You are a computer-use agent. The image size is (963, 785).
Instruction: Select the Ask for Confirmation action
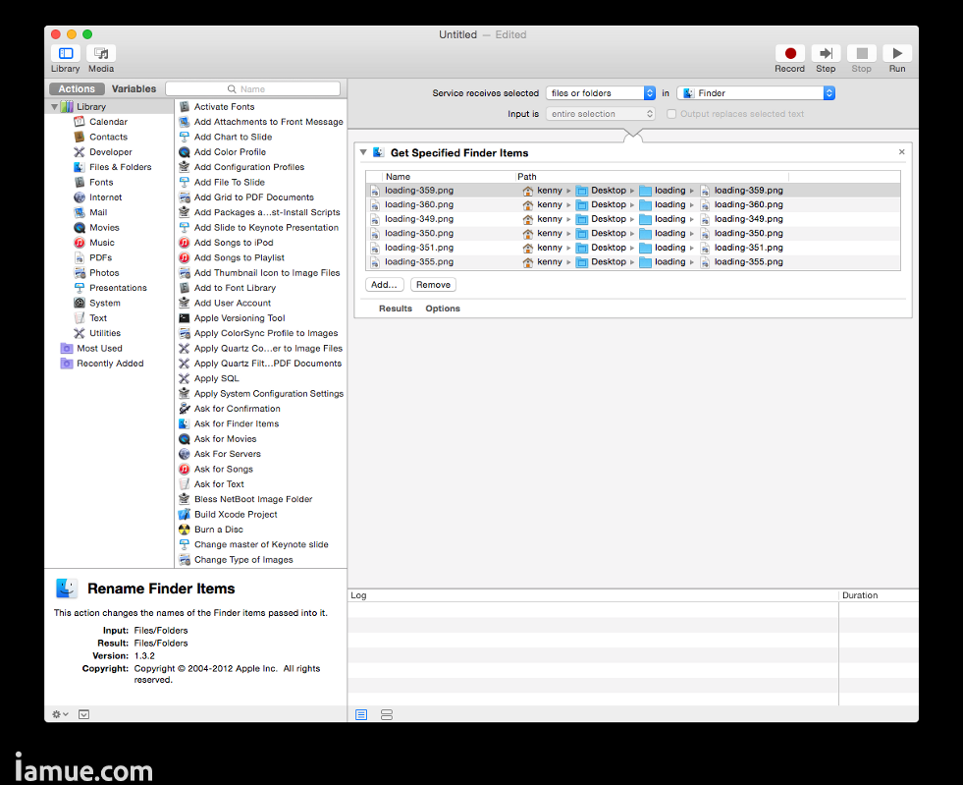tap(237, 408)
